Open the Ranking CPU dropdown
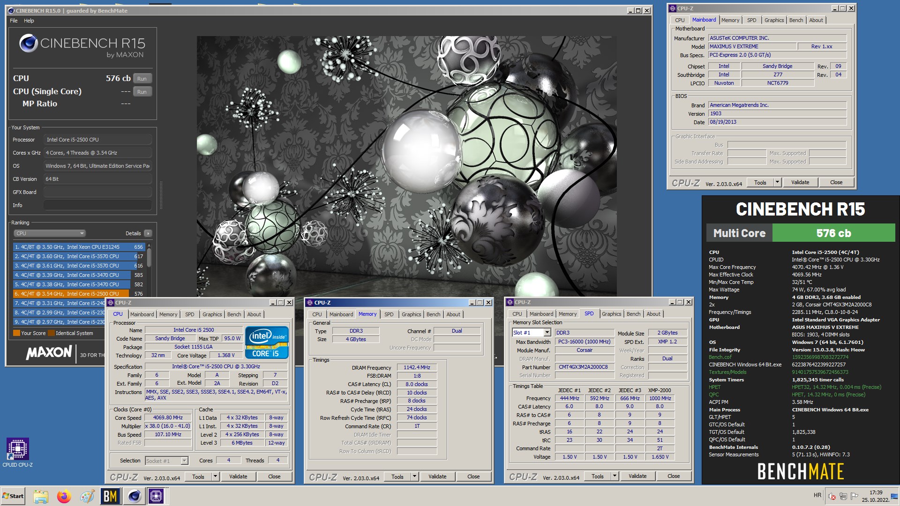 pyautogui.click(x=49, y=233)
